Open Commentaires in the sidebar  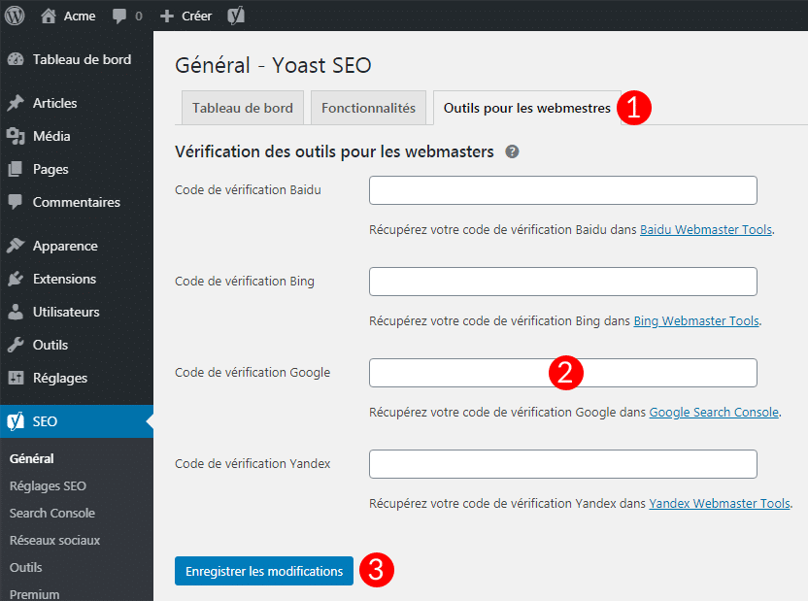[x=77, y=202]
